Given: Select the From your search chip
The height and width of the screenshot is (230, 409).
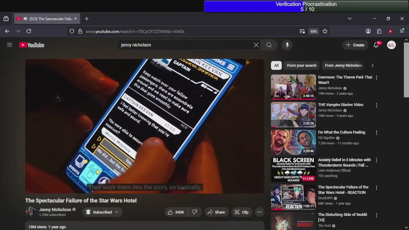Looking at the screenshot, I should 302,65.
